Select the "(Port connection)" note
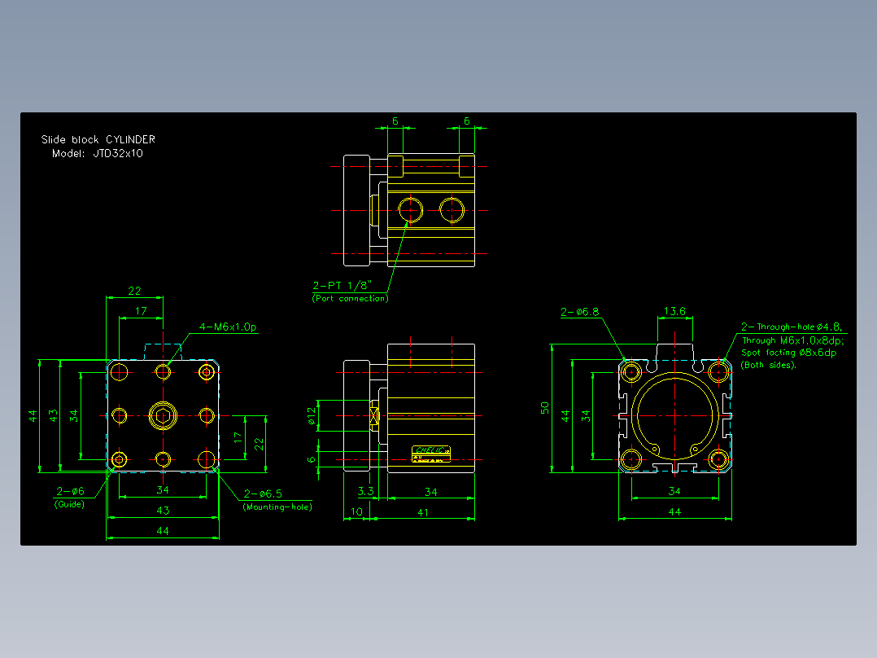The width and height of the screenshot is (877, 658). pyautogui.click(x=350, y=299)
